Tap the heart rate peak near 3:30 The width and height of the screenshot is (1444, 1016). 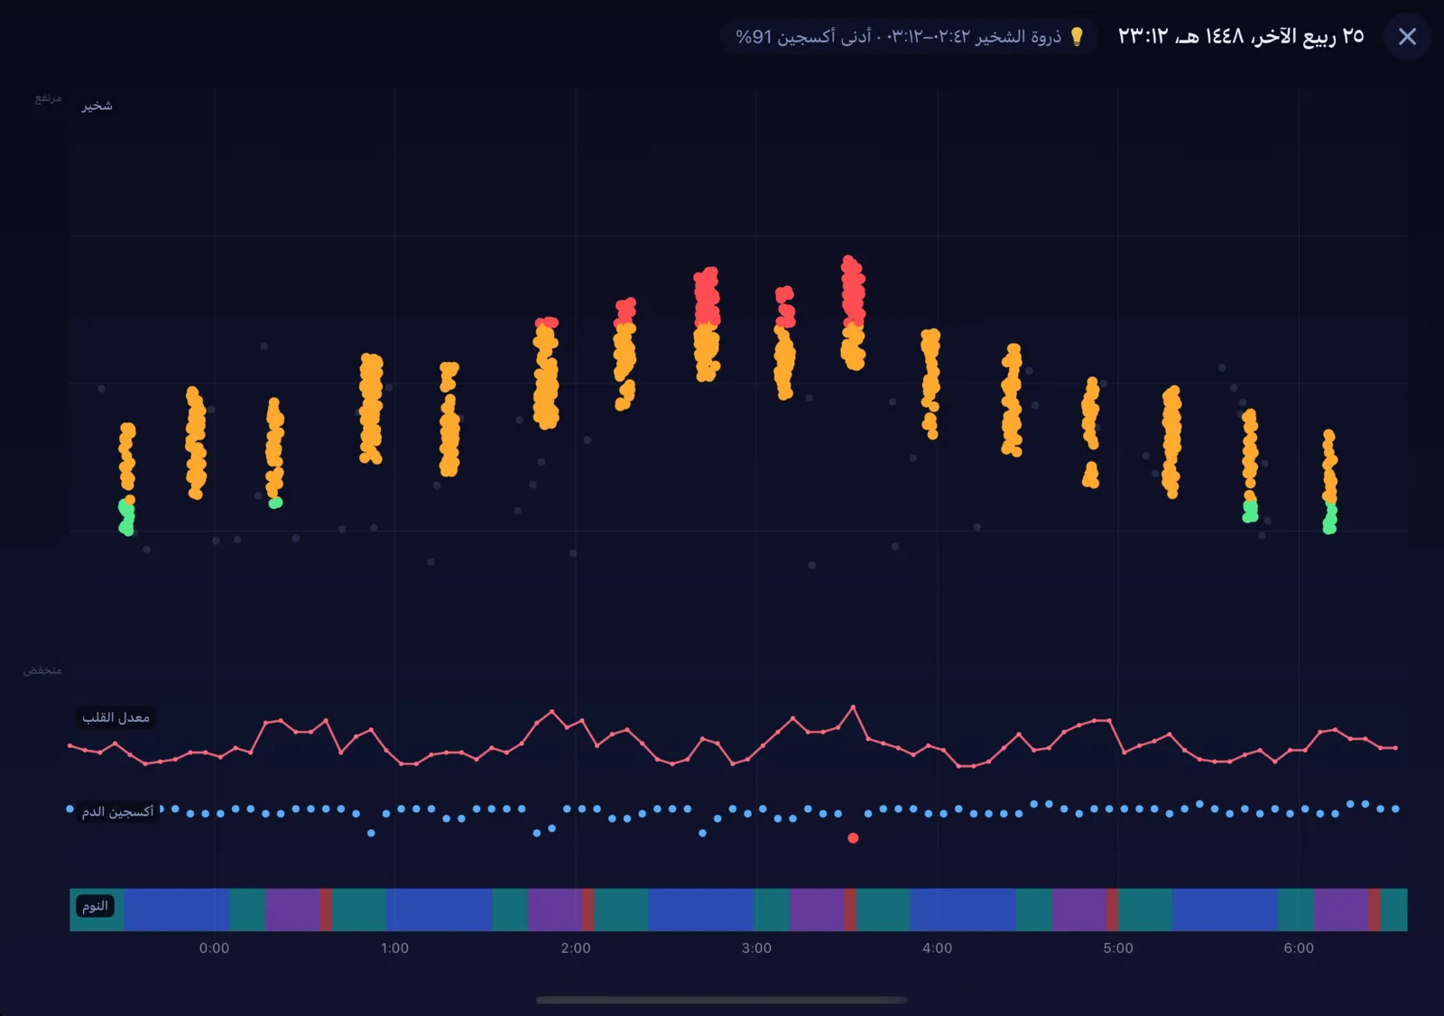point(853,707)
